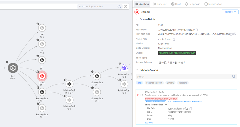
Task: Open the diagram help question icon
Action: (125, 7)
